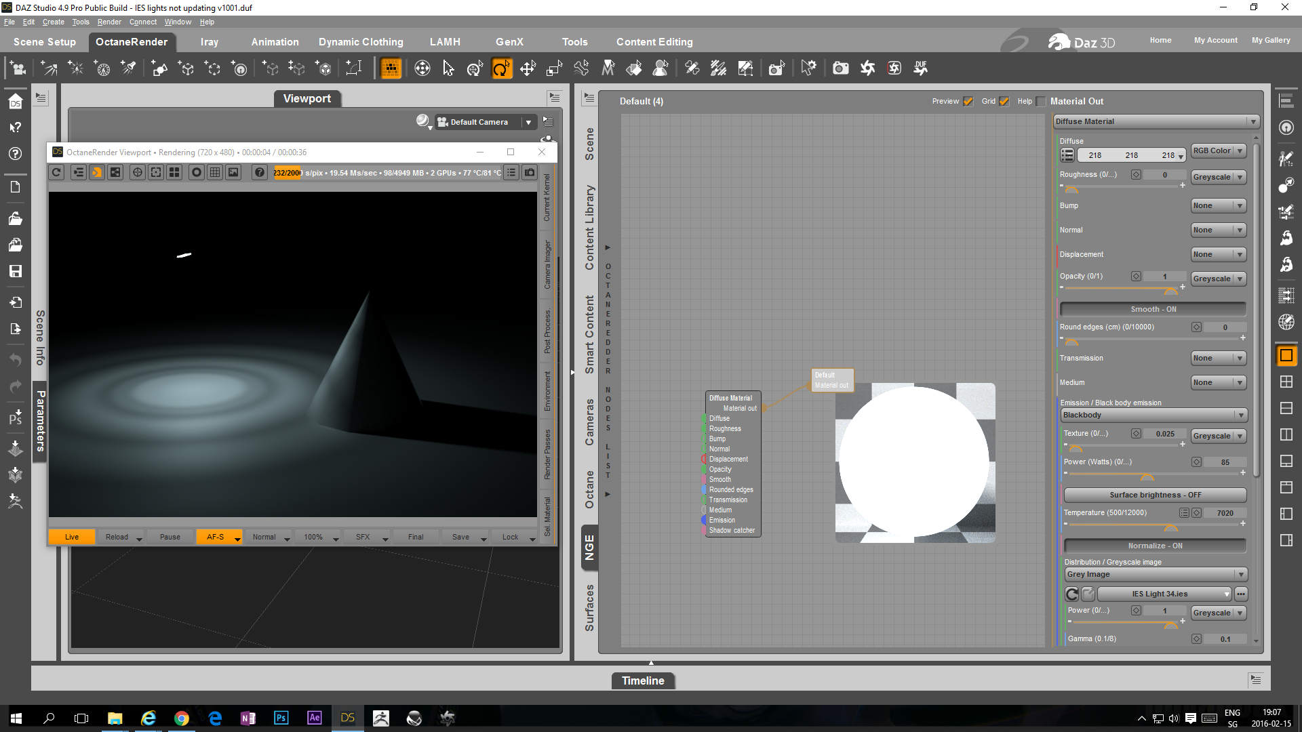Image resolution: width=1302 pixels, height=732 pixels.
Task: Open the Transmission None dropdown
Action: pyautogui.click(x=1219, y=358)
